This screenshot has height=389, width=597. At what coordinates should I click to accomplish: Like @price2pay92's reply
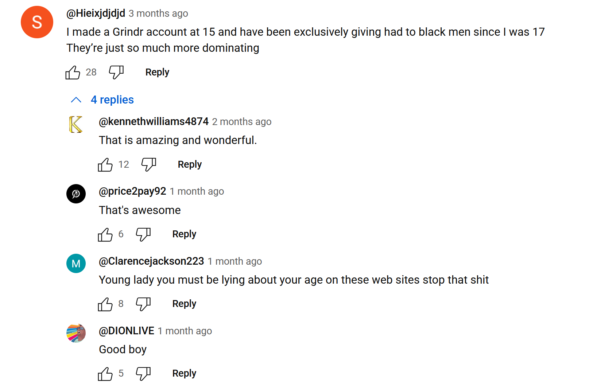[105, 234]
